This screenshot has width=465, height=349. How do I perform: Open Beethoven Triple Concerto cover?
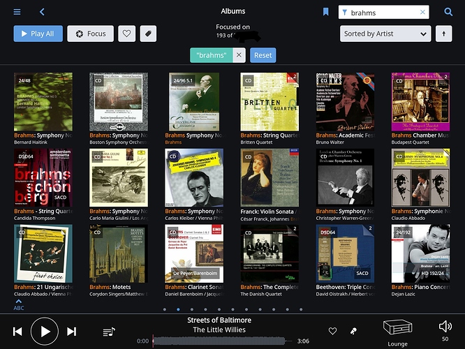pos(345,253)
